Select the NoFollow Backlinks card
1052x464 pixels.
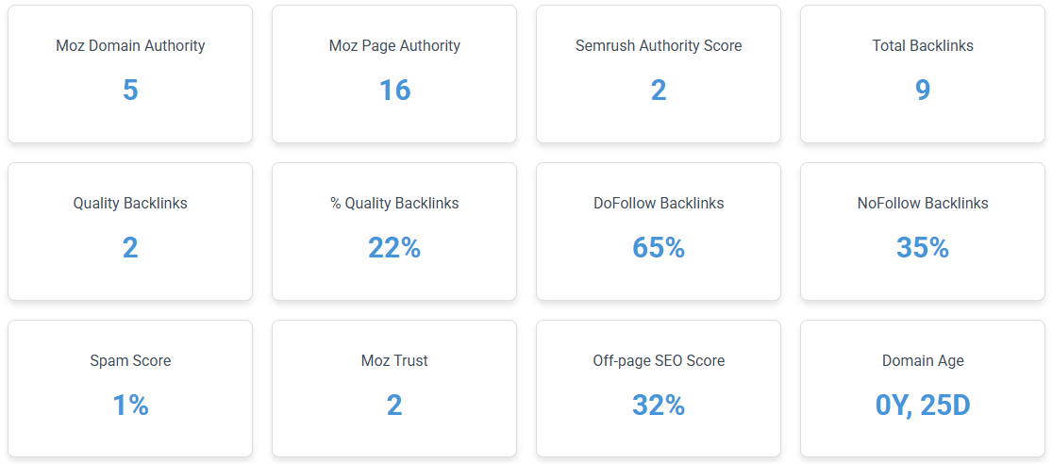pos(923,231)
